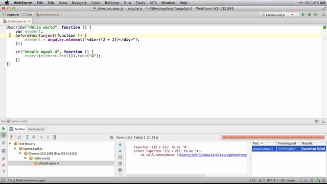Click Next Failed Test down arrow
The width and height of the screenshot is (327, 184).
48,137
